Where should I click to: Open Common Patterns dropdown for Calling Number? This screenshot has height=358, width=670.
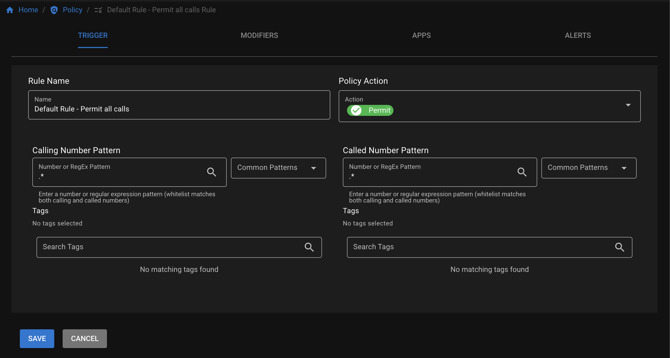pyautogui.click(x=278, y=168)
